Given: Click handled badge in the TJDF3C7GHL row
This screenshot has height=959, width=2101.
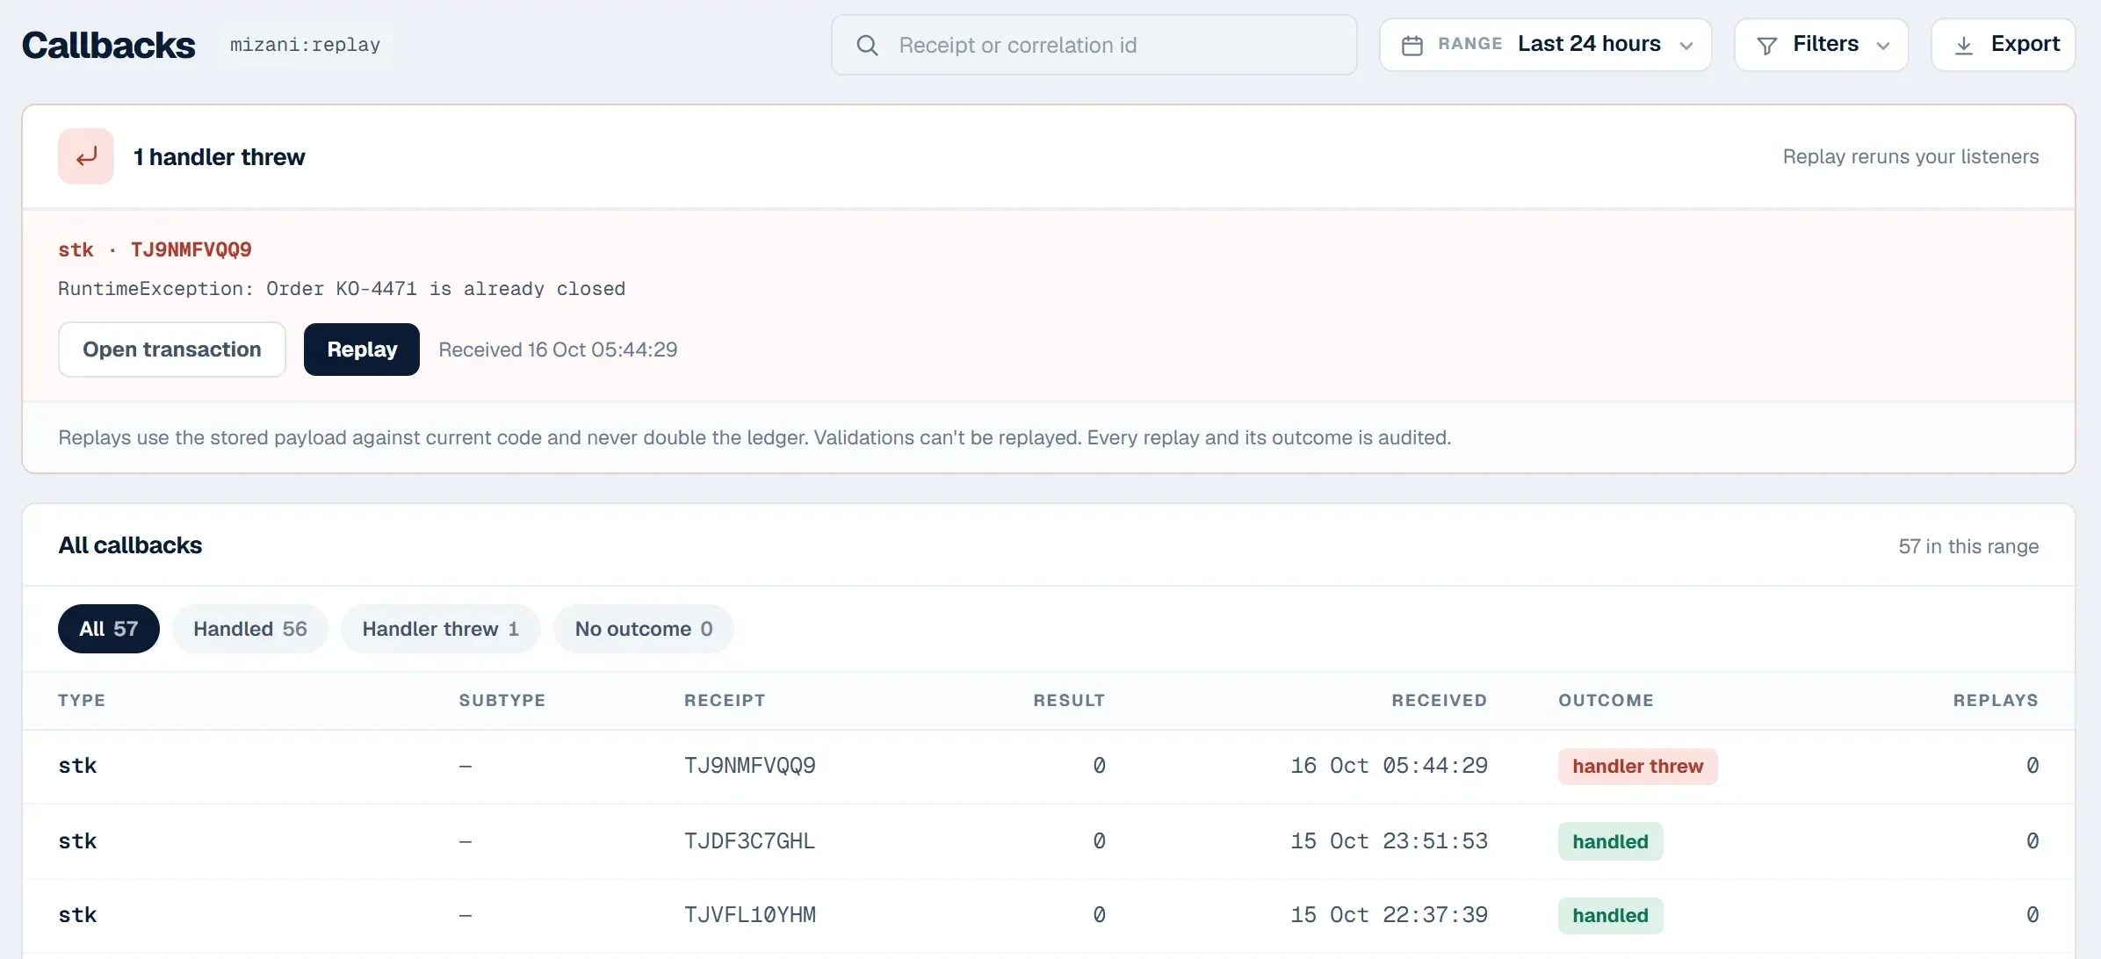Looking at the screenshot, I should 1611,841.
